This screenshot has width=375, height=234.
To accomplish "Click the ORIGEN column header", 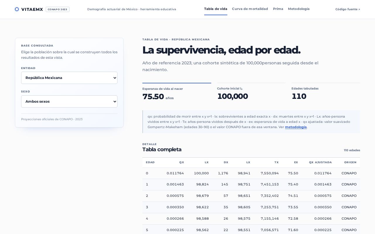I will coord(350,162).
